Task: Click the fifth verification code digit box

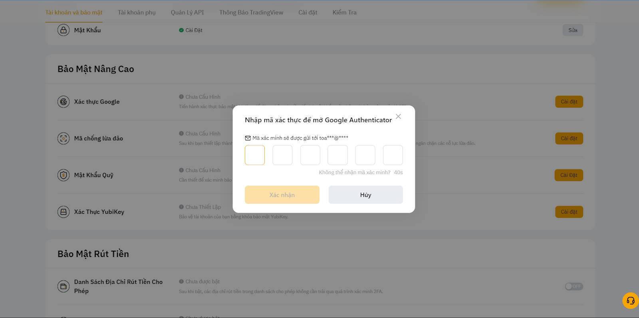Action: click(365, 155)
